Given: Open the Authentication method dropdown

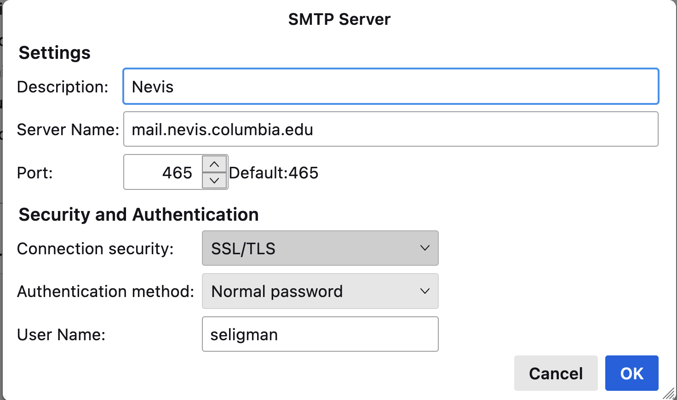Looking at the screenshot, I should tap(320, 291).
